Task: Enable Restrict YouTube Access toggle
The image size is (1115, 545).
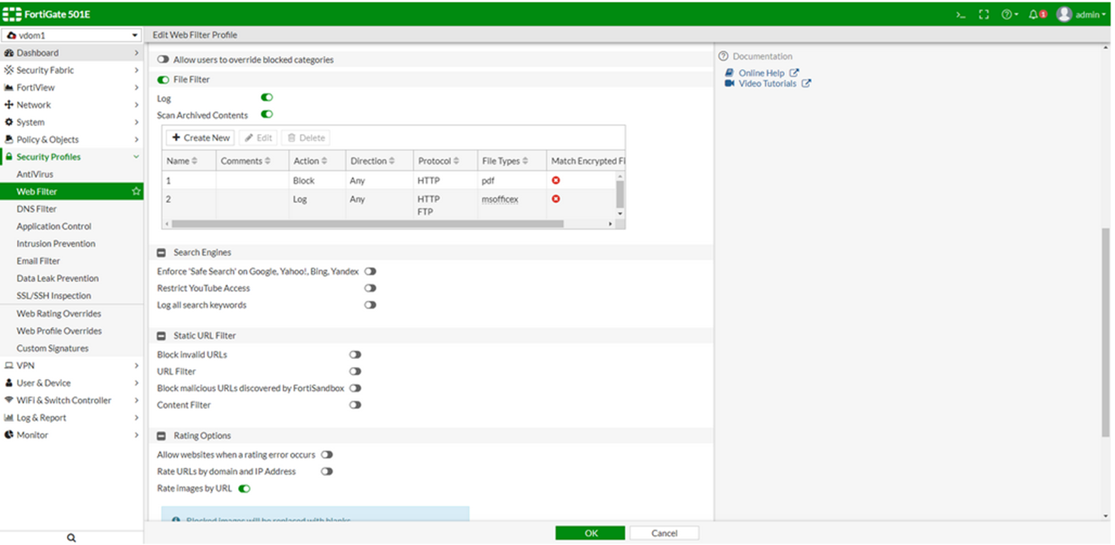Action: point(370,289)
